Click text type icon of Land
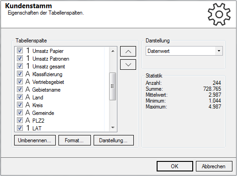Image resolution: width=237 pixels, height=176 pixels. click(27, 97)
